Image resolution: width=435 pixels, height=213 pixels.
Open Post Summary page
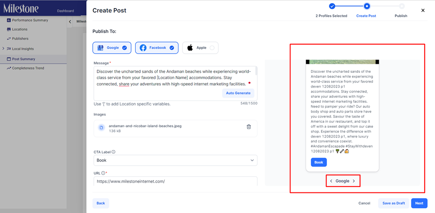pos(24,59)
